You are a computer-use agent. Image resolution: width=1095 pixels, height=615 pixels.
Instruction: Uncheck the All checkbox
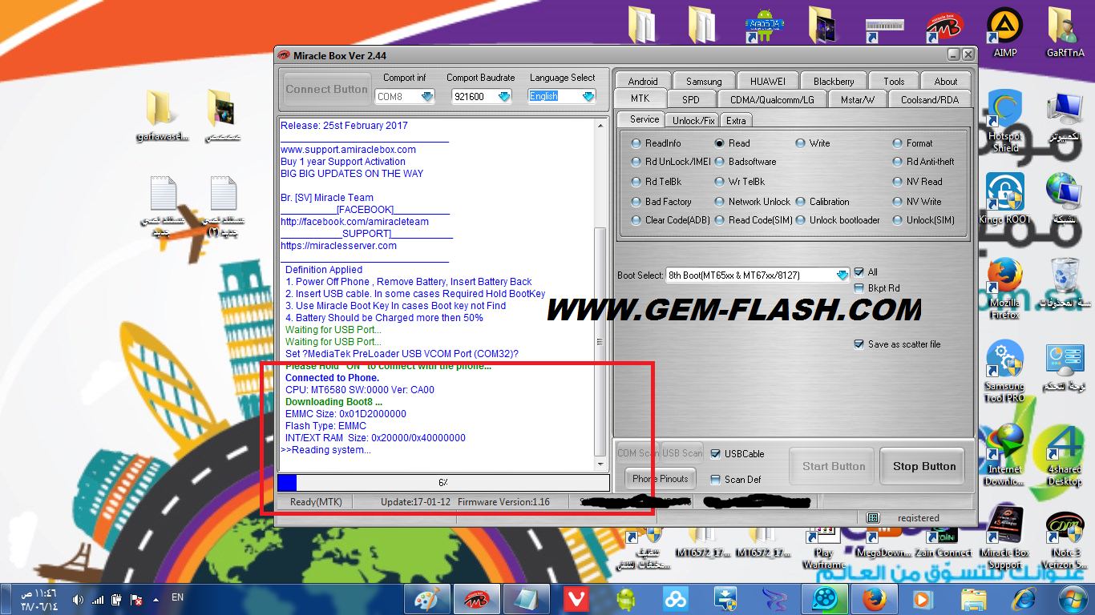pyautogui.click(x=859, y=272)
